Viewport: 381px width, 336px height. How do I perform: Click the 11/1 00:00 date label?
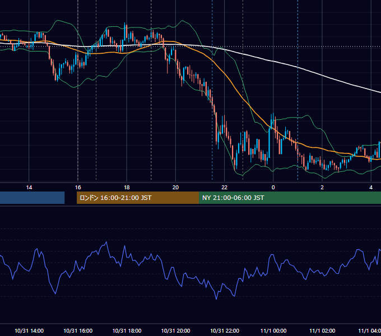(273, 330)
